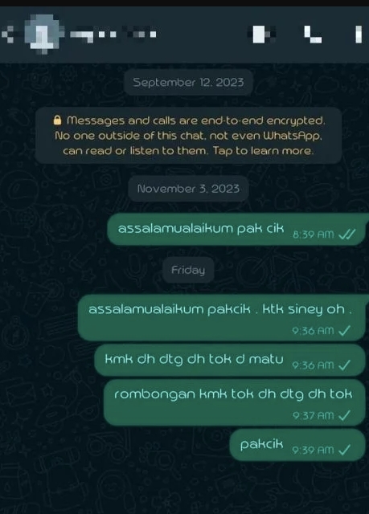This screenshot has width=369, height=514.
Task: Select message "assalamualaikum pakcik . ktk siney oh ."
Action: pyautogui.click(x=223, y=317)
